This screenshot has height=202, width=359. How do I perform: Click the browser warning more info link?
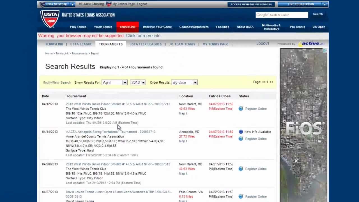point(143,36)
